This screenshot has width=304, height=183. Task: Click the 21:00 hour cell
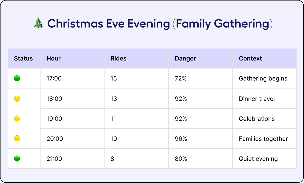click(54, 159)
